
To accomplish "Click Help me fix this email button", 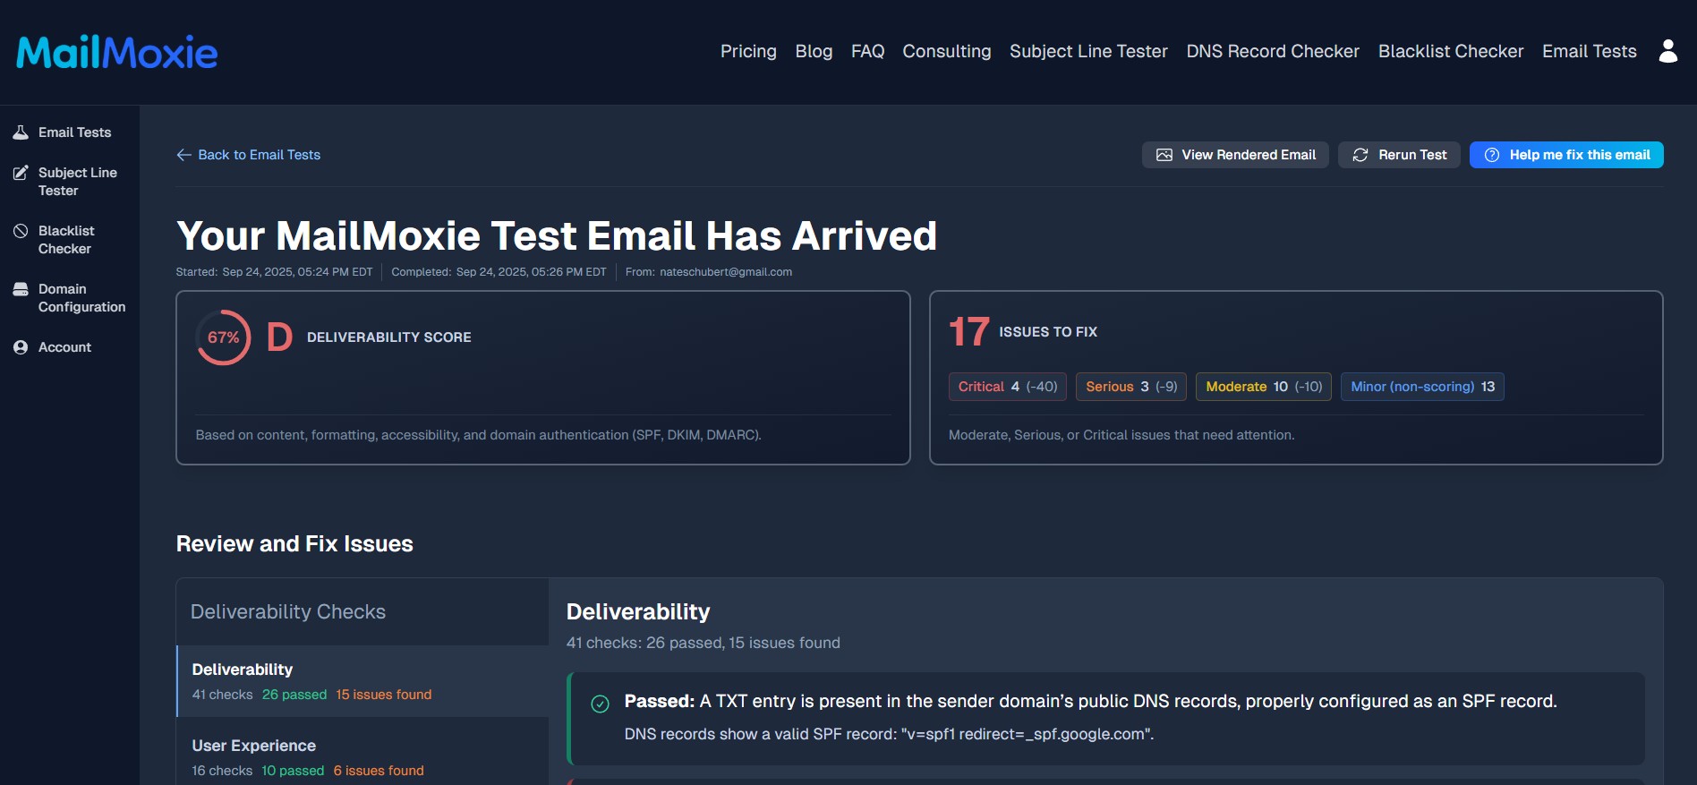I will [x=1566, y=155].
